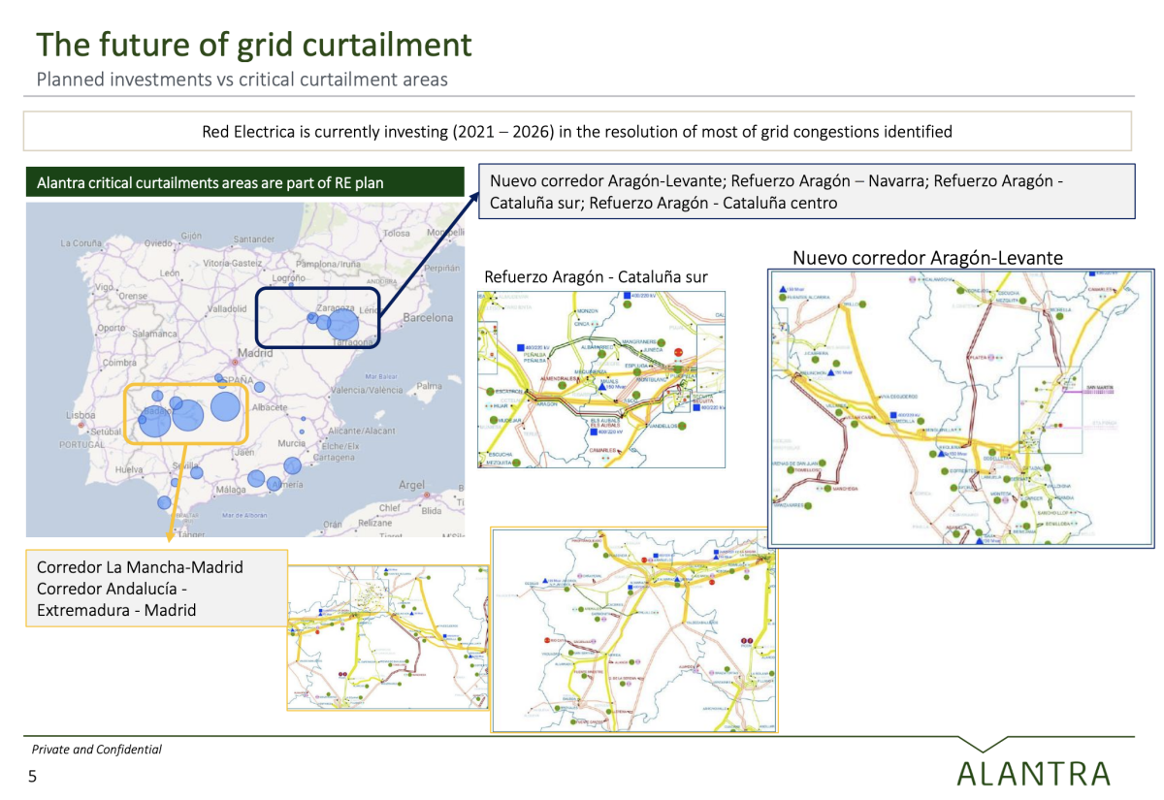This screenshot has height=800, width=1164.
Task: Click the Málaga map label
Action: tap(231, 490)
